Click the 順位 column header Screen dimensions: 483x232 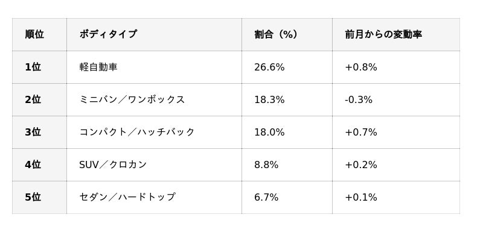(x=39, y=34)
